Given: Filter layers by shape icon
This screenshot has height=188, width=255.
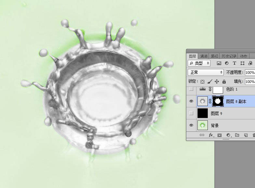Looking at the screenshot, I should click(242, 63).
